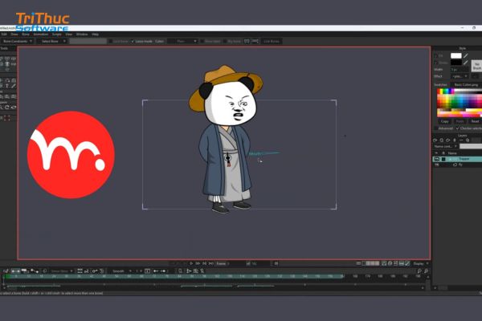
Task: Open the Display quality dropdown
Action: tap(419, 263)
